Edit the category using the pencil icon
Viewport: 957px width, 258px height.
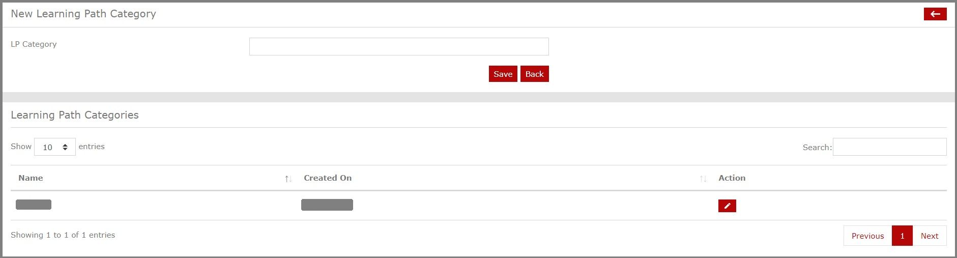point(727,206)
